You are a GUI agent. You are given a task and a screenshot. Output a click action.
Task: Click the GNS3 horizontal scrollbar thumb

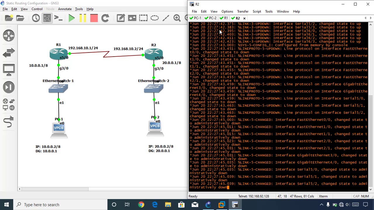coord(55,189)
